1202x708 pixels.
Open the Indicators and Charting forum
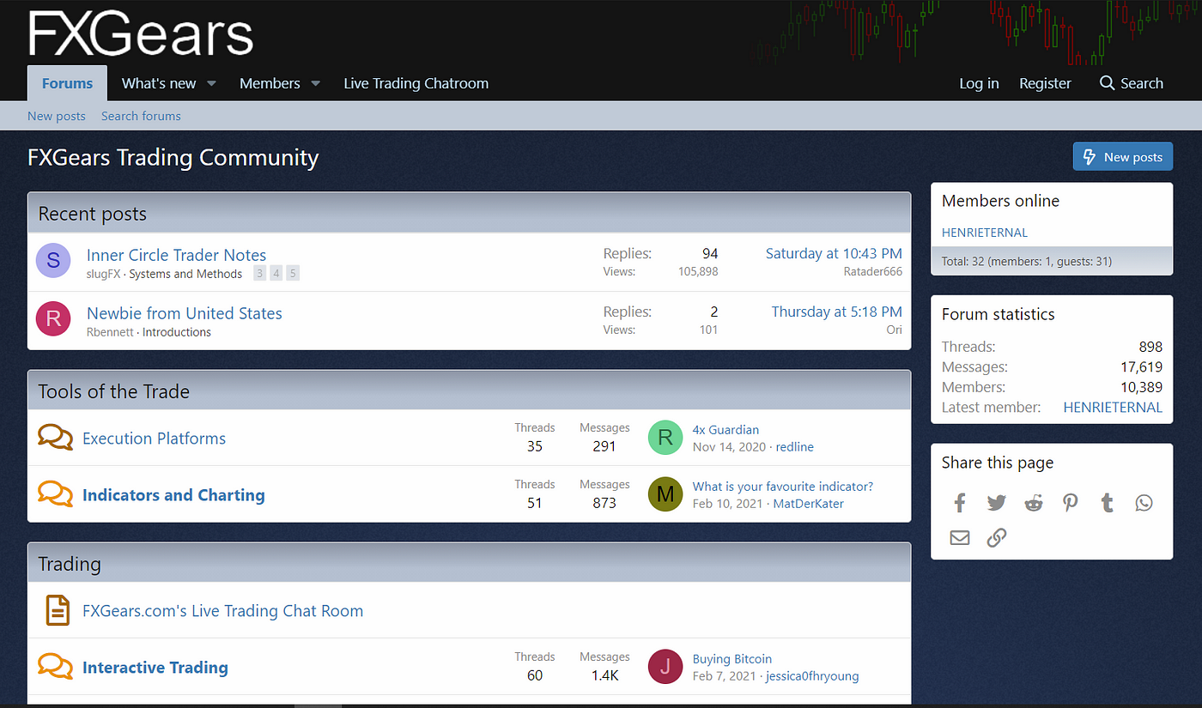pyautogui.click(x=173, y=495)
